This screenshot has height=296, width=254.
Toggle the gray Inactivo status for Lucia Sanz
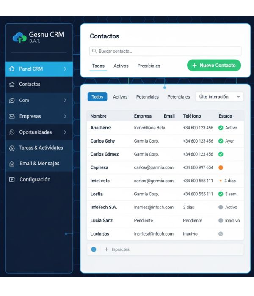point(221,221)
